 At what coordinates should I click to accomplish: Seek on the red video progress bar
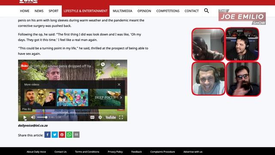pos(73,113)
